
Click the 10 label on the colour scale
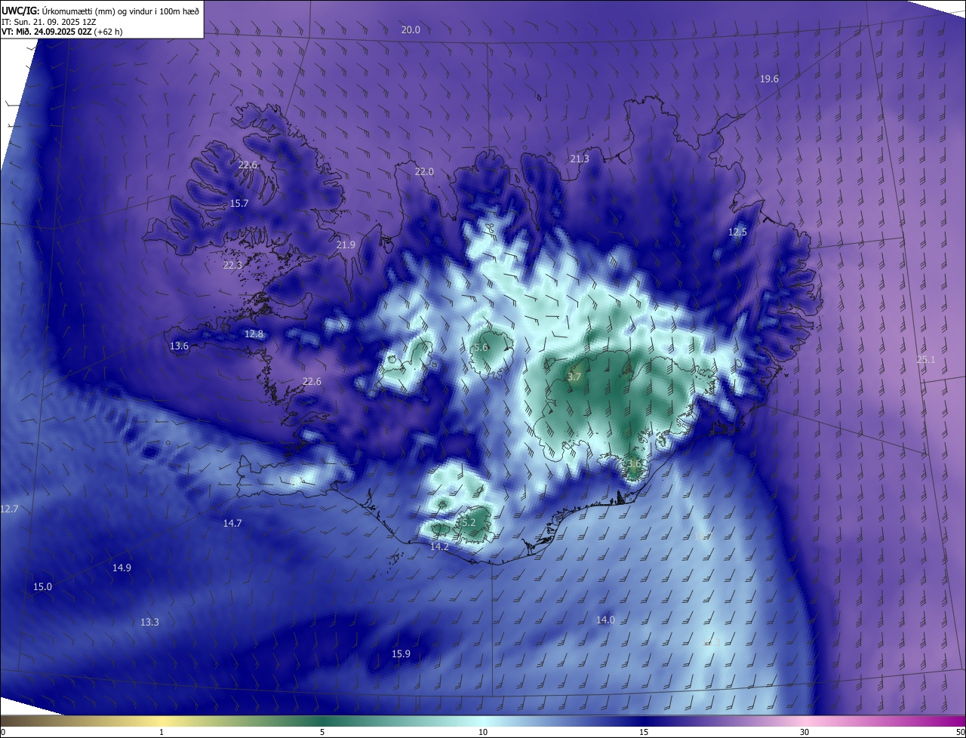(x=483, y=732)
